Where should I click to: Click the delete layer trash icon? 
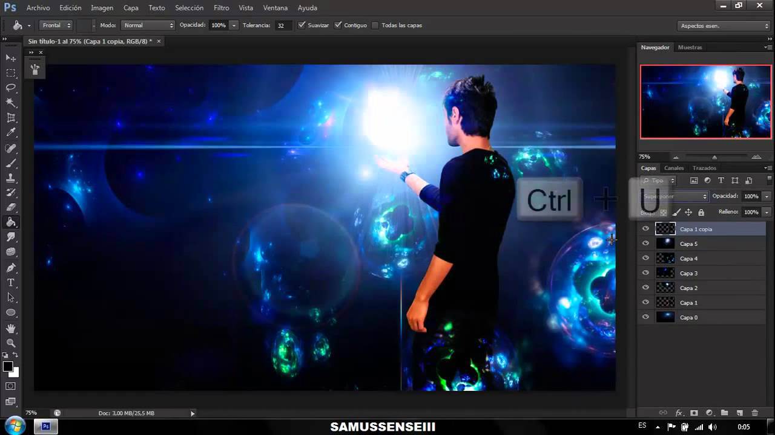point(755,414)
